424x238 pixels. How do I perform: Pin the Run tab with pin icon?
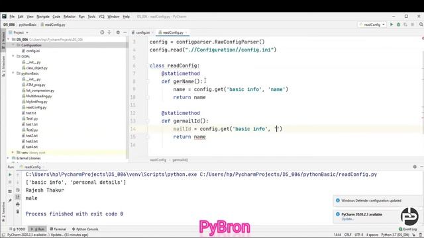[x=10, y=200]
